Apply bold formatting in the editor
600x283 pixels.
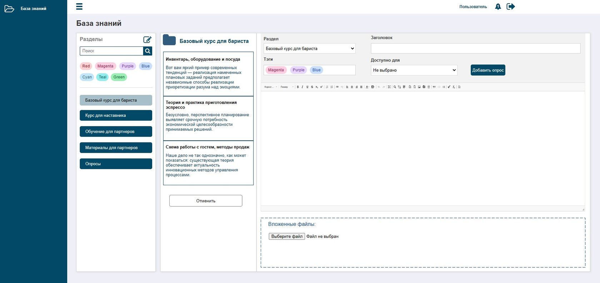click(x=298, y=87)
